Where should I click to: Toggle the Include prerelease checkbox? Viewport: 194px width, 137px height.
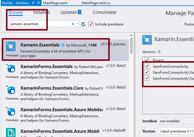click(x=91, y=24)
